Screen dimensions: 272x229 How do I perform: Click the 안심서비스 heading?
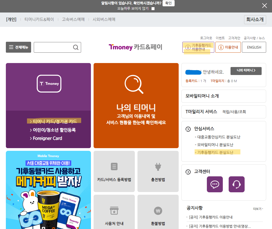coord(204,128)
